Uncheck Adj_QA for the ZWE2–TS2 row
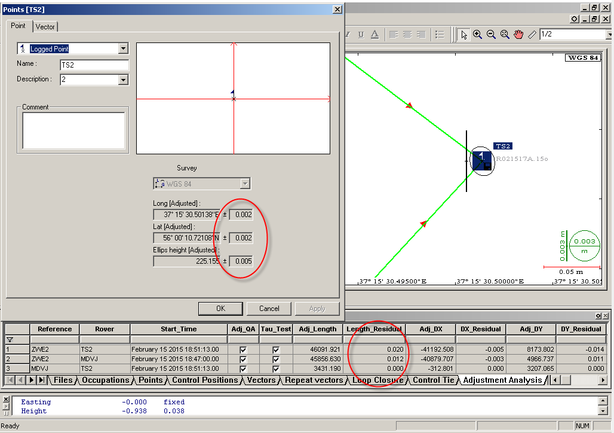 [243, 349]
